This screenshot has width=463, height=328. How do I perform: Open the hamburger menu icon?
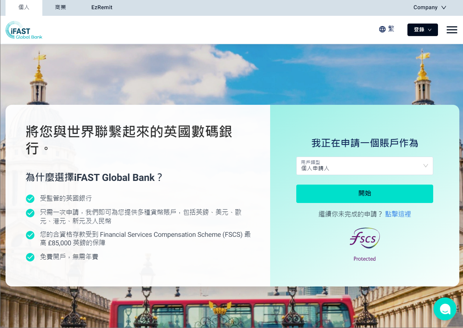pyautogui.click(x=452, y=30)
